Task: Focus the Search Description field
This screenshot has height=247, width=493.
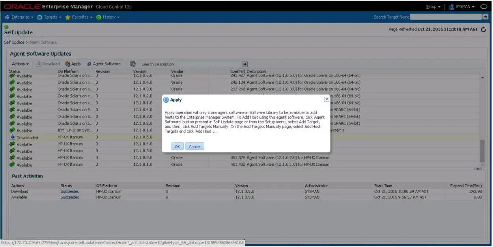Action: [190, 64]
